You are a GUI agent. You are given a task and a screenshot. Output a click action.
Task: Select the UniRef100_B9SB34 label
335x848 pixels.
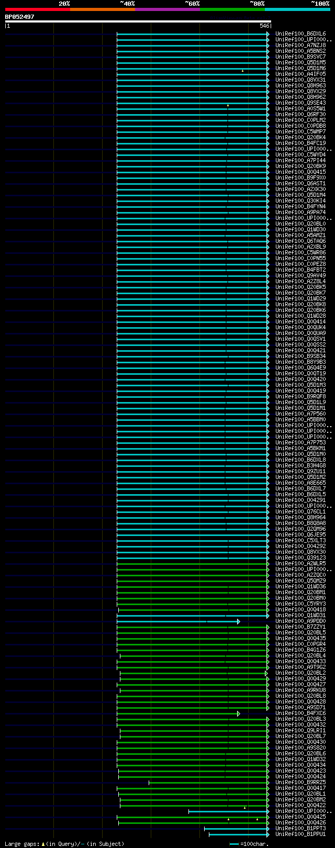[x=300, y=356]
